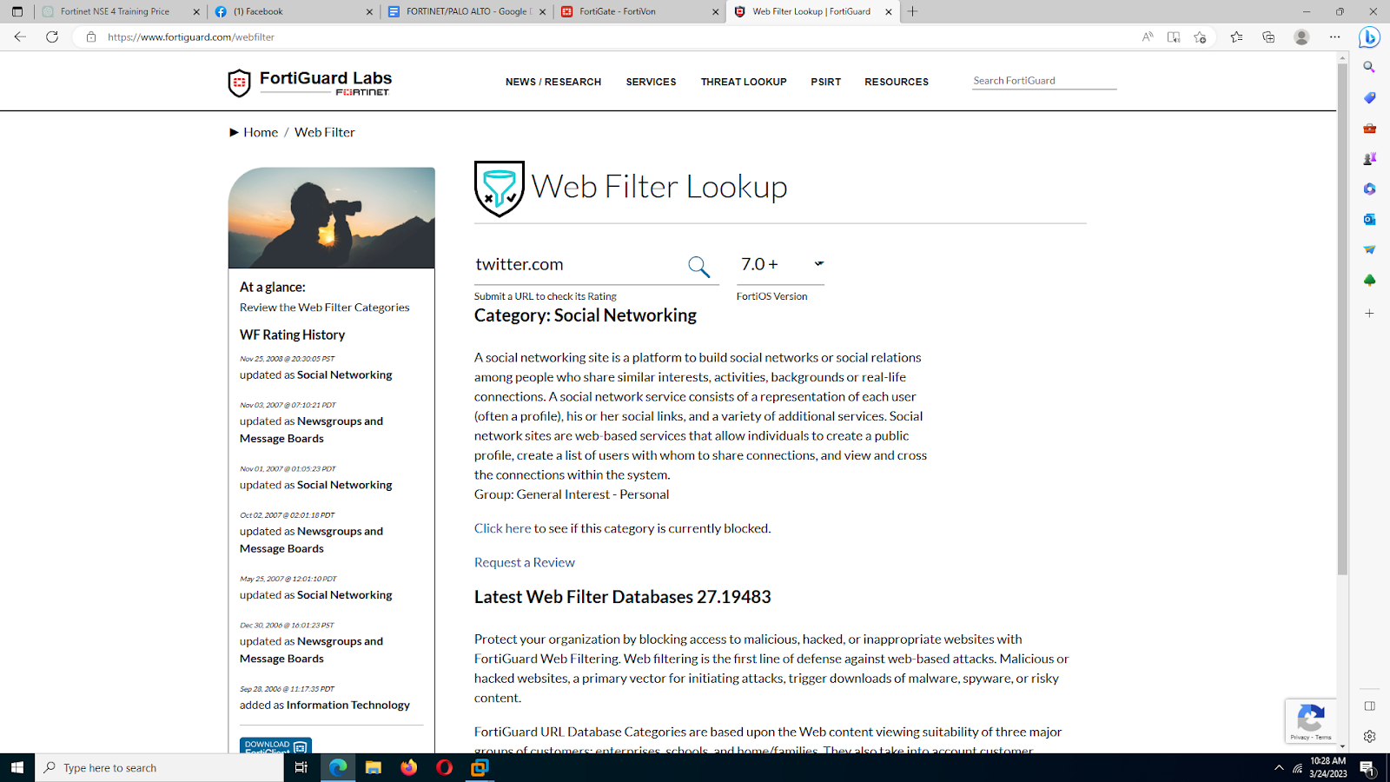The image size is (1390, 782).
Task: Open Task View on the taskbar
Action: [301, 767]
